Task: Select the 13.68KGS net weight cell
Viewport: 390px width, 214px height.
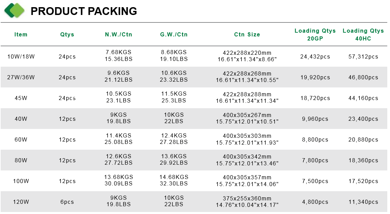Action: 119,177
